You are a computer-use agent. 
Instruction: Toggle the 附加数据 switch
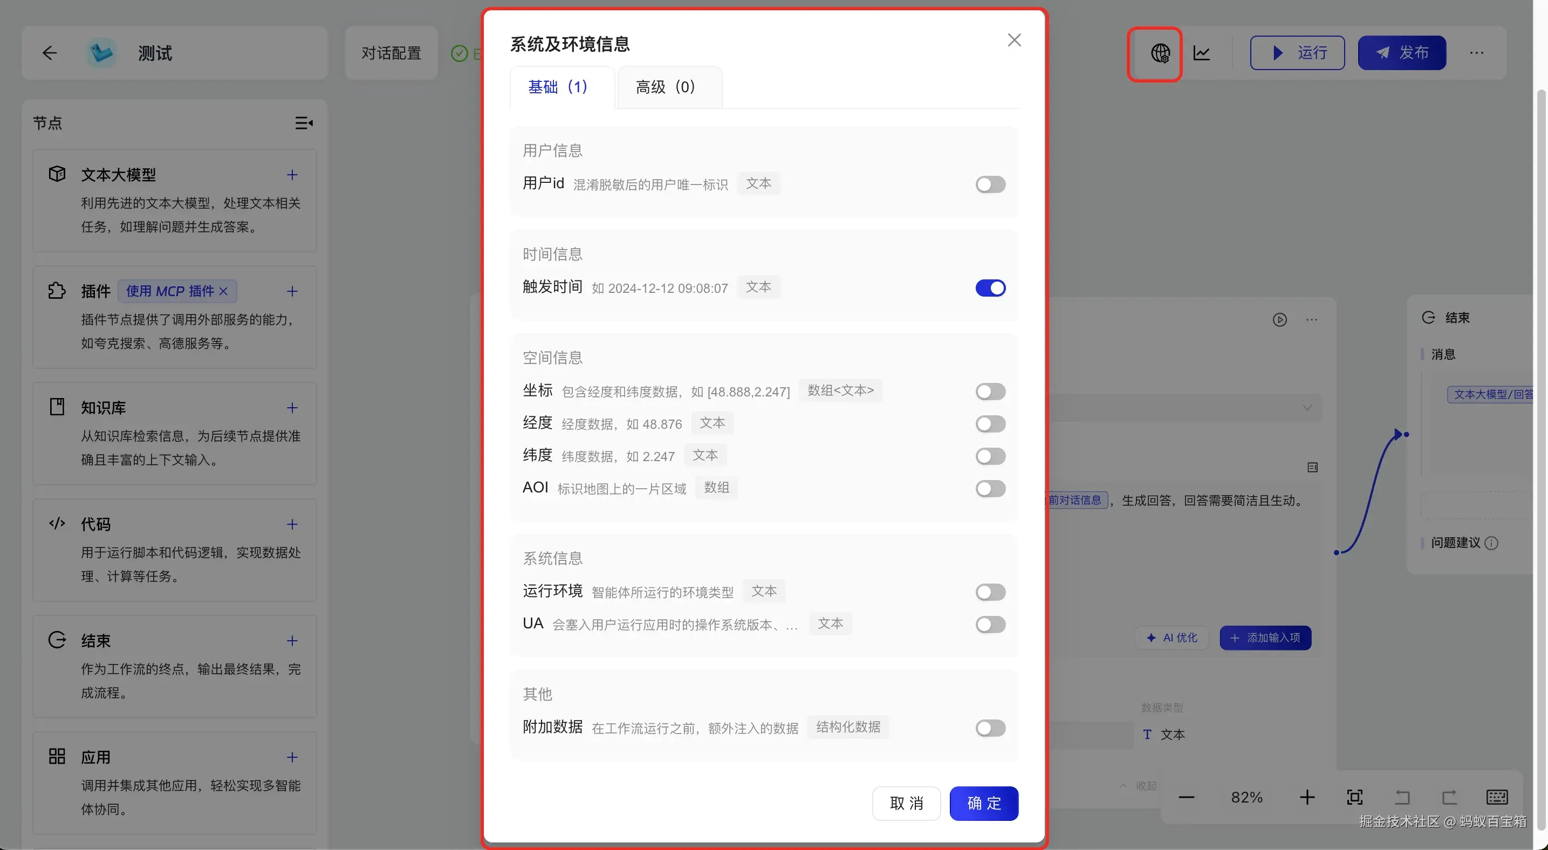click(990, 729)
